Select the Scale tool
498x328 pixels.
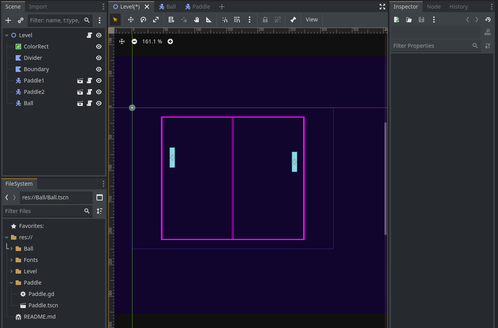click(x=156, y=19)
